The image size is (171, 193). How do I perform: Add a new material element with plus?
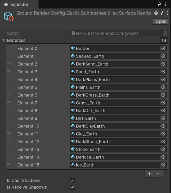tap(150, 174)
